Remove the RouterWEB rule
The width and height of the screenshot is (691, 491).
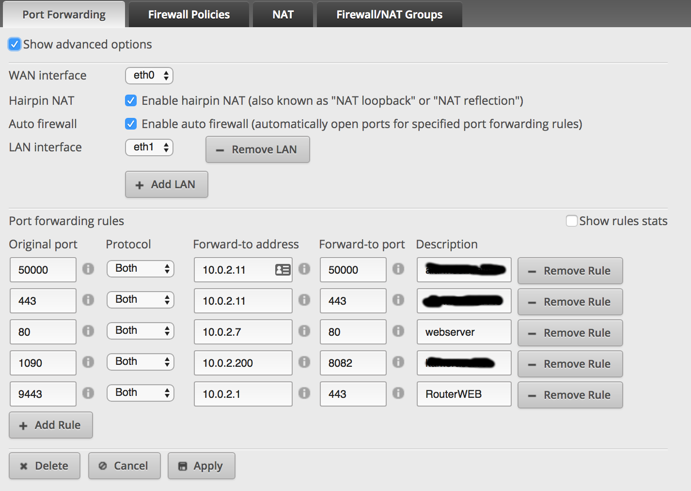point(570,395)
